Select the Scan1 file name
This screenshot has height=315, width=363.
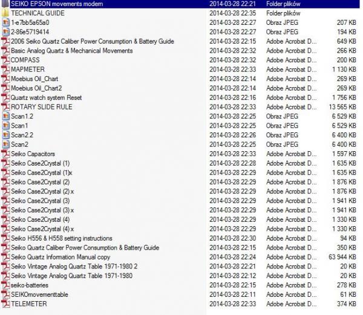point(19,126)
